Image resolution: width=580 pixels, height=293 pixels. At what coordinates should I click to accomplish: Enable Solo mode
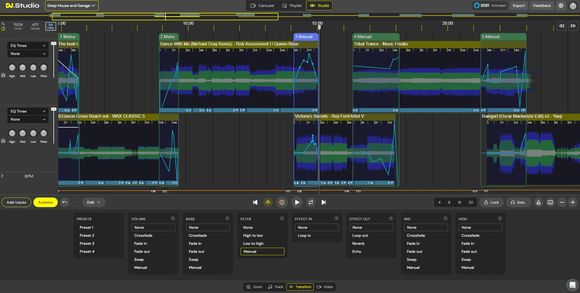coord(518,202)
